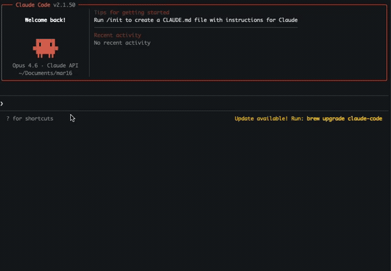Click the prompt chevron on the input line
The width and height of the screenshot is (391, 271).
coord(2,104)
